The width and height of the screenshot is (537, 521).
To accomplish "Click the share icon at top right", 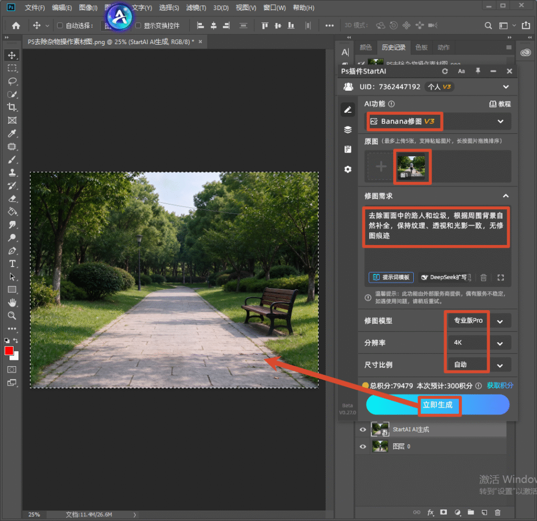I will coord(525,25).
